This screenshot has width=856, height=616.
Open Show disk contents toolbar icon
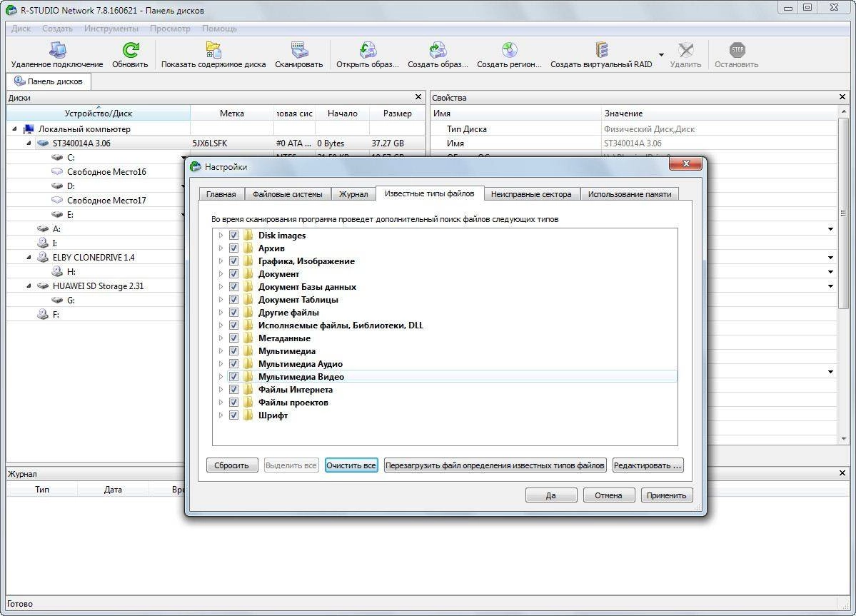213,50
